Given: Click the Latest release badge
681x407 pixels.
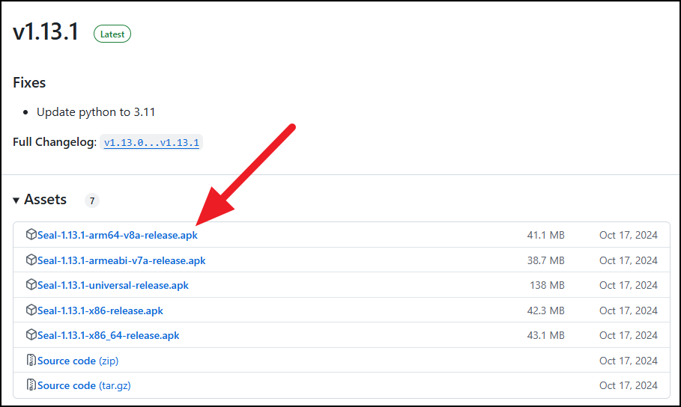Looking at the screenshot, I should [112, 34].
